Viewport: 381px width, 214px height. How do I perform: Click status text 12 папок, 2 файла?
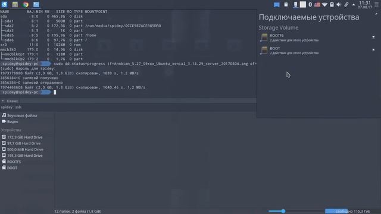coord(78,212)
